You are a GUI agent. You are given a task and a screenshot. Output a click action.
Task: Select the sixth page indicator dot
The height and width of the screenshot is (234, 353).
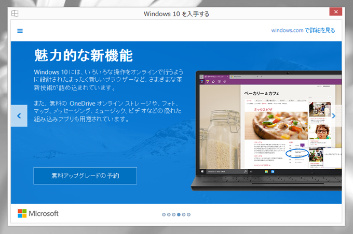click(x=188, y=215)
